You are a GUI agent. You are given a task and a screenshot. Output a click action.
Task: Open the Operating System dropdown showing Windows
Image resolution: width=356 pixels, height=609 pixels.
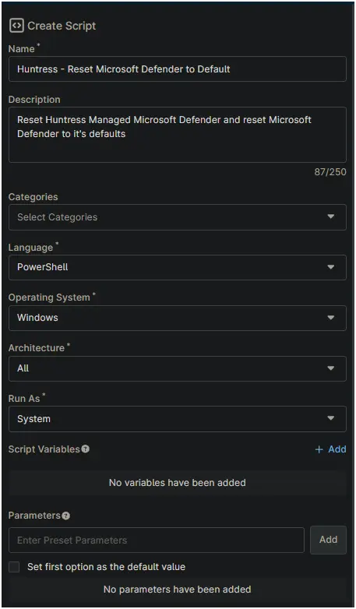178,318
